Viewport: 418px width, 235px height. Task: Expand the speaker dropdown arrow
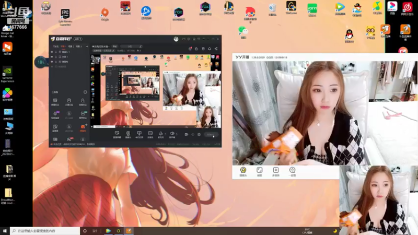coord(177,134)
